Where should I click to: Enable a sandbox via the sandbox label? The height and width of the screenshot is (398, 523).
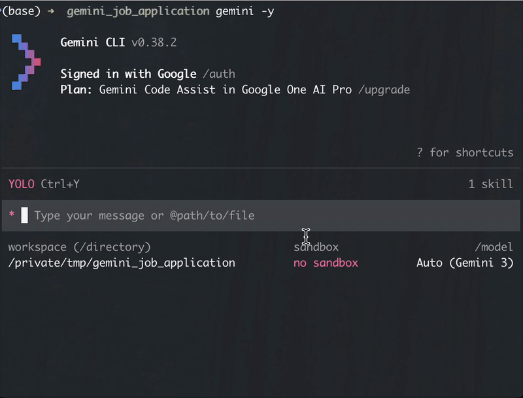tap(316, 246)
